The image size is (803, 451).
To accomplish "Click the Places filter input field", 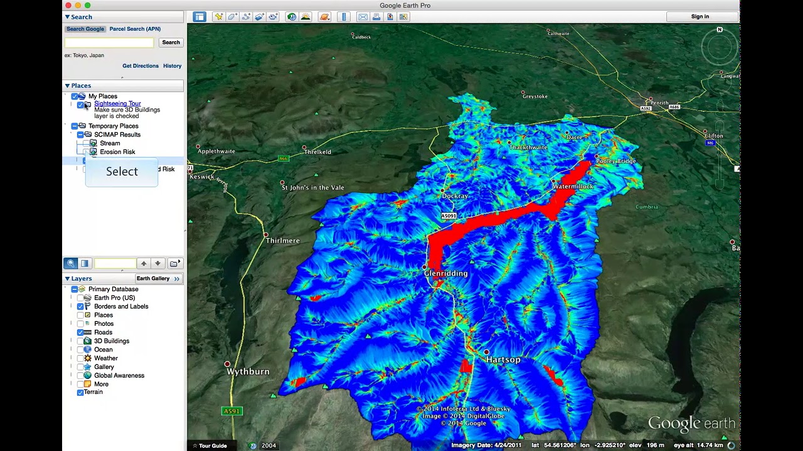I will point(115,264).
